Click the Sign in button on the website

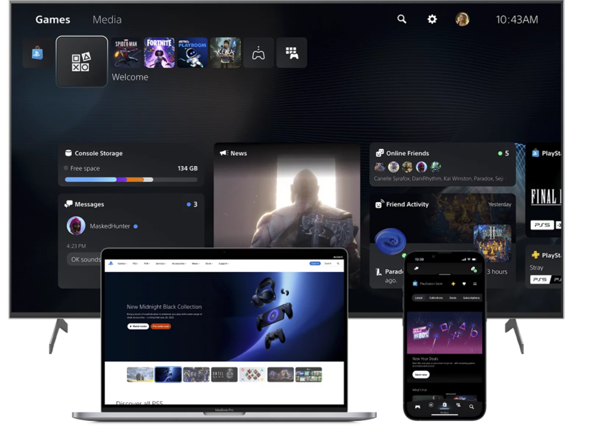point(315,264)
